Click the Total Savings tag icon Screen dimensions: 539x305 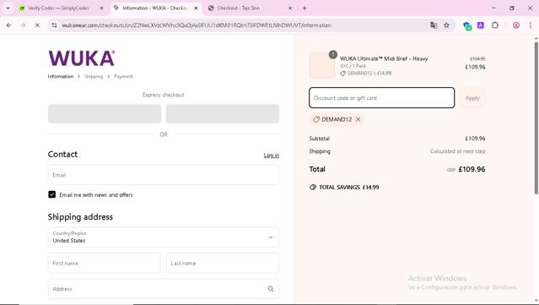point(313,187)
